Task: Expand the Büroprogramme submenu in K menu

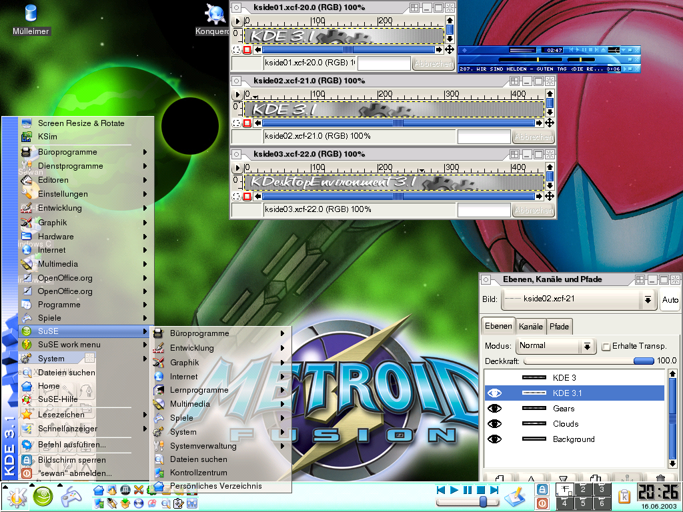Action: click(x=83, y=152)
